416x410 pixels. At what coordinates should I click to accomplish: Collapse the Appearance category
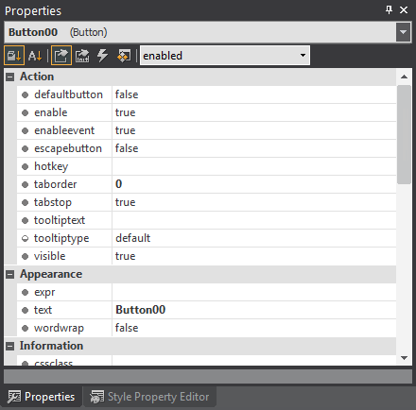[x=10, y=275]
